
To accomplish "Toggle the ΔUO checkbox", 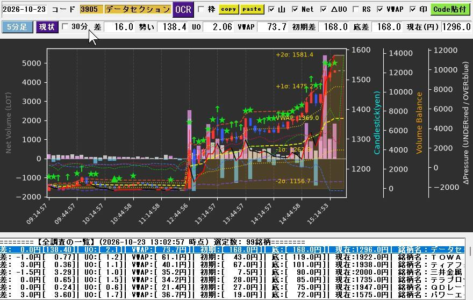I will pos(324,9).
